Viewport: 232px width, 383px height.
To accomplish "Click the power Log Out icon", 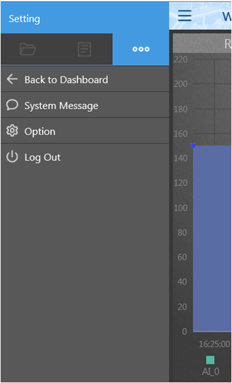I will [12, 157].
